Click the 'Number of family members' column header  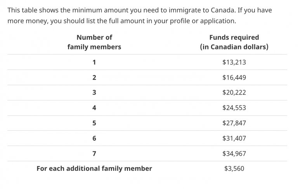[x=94, y=42]
